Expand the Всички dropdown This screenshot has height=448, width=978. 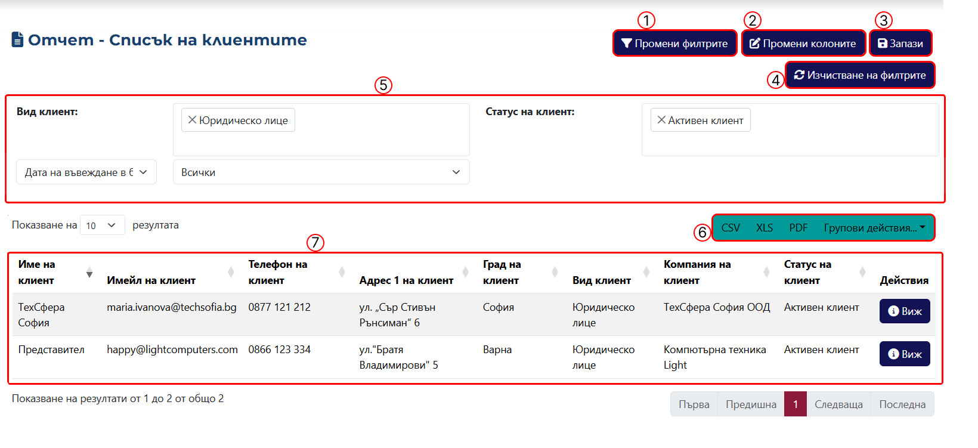tap(321, 172)
